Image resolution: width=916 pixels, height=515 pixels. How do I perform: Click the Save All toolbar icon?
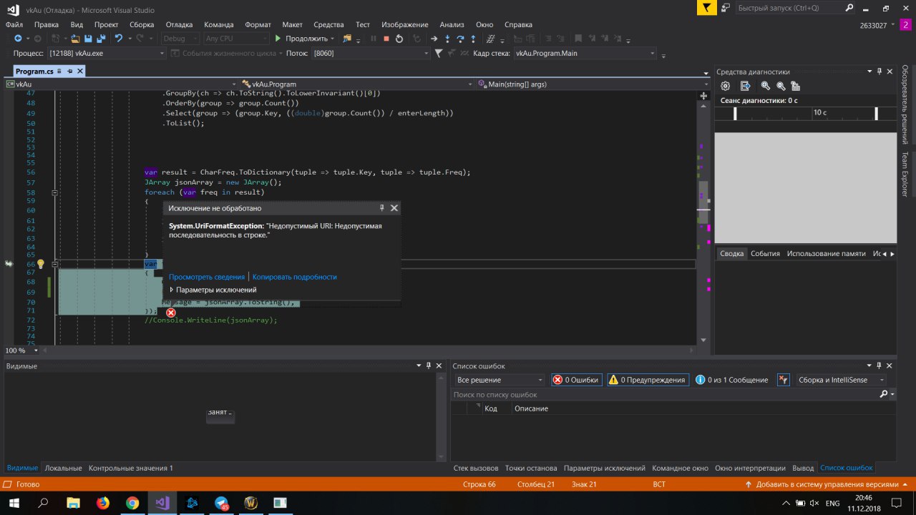(101, 39)
